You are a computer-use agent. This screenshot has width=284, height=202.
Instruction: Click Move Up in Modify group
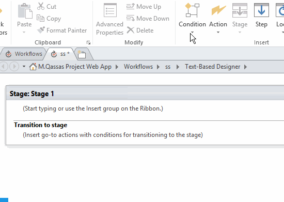tap(144, 7)
